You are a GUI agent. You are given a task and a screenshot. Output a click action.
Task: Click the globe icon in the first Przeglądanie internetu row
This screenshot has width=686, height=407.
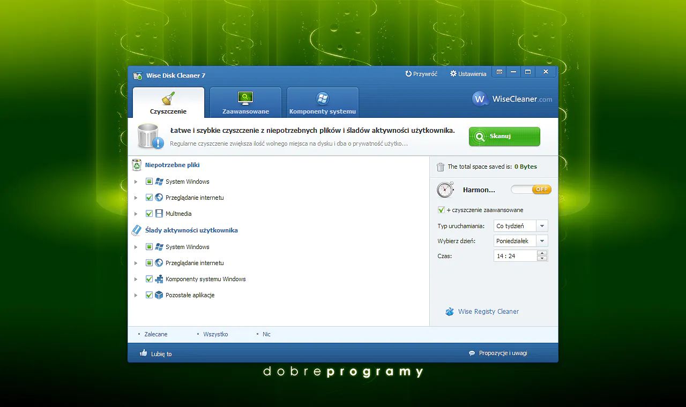[159, 198]
